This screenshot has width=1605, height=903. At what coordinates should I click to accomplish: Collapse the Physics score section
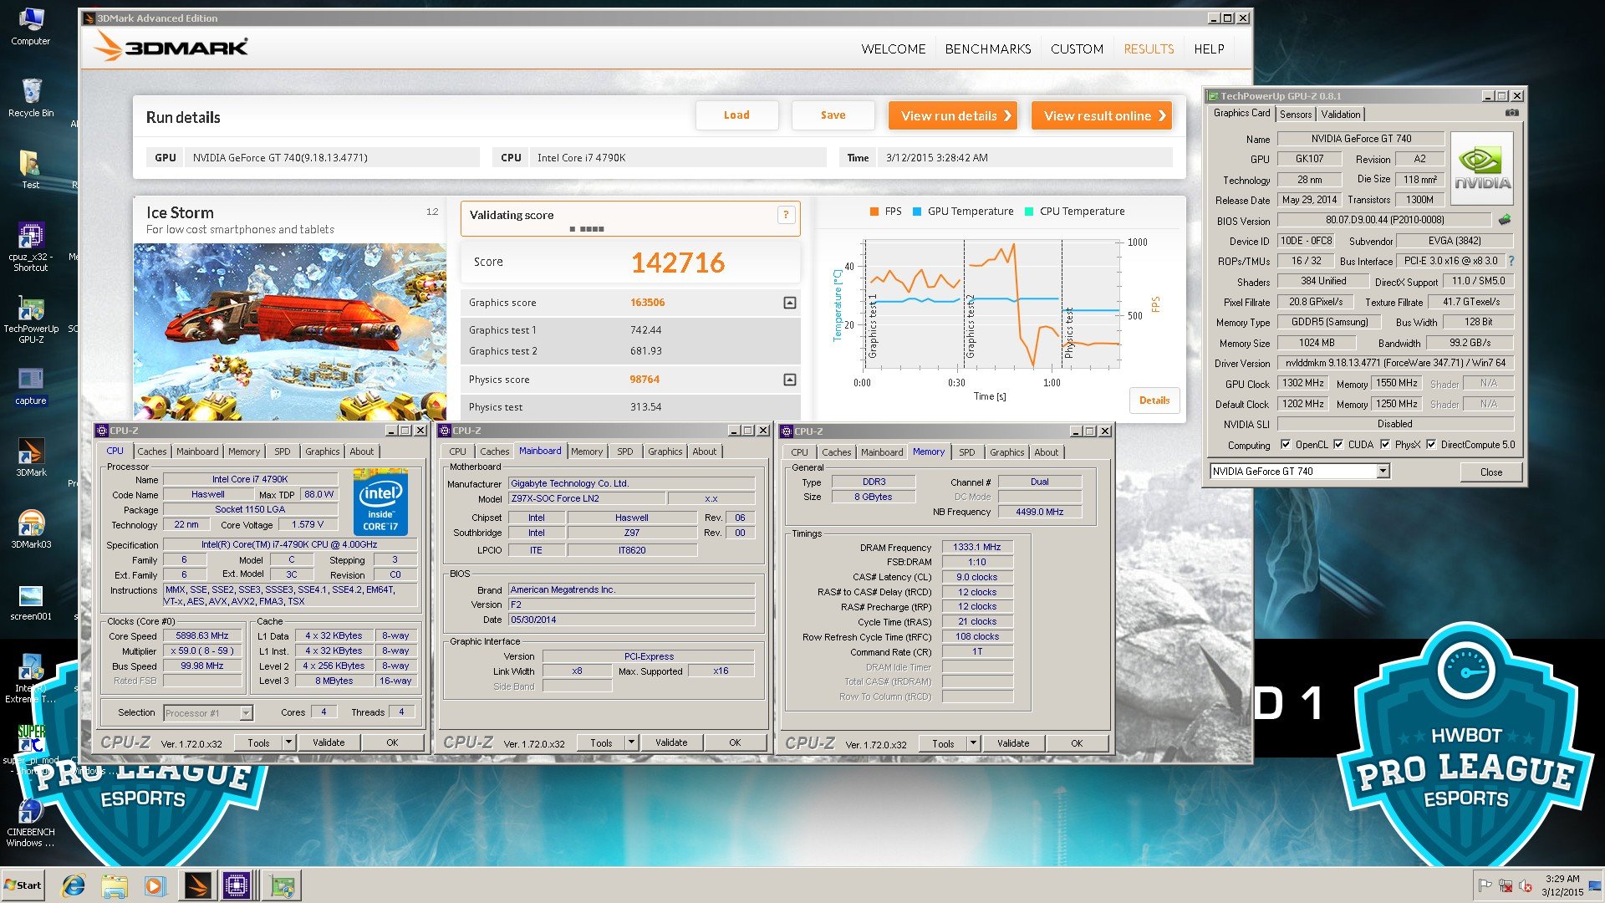pos(789,380)
